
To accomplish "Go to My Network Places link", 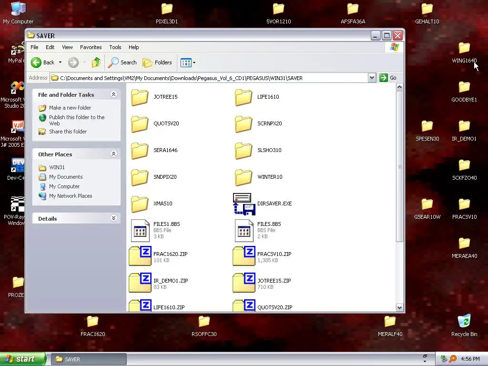I will pyautogui.click(x=71, y=196).
